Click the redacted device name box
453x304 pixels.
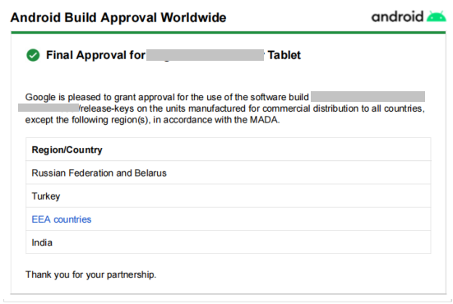[x=205, y=55]
